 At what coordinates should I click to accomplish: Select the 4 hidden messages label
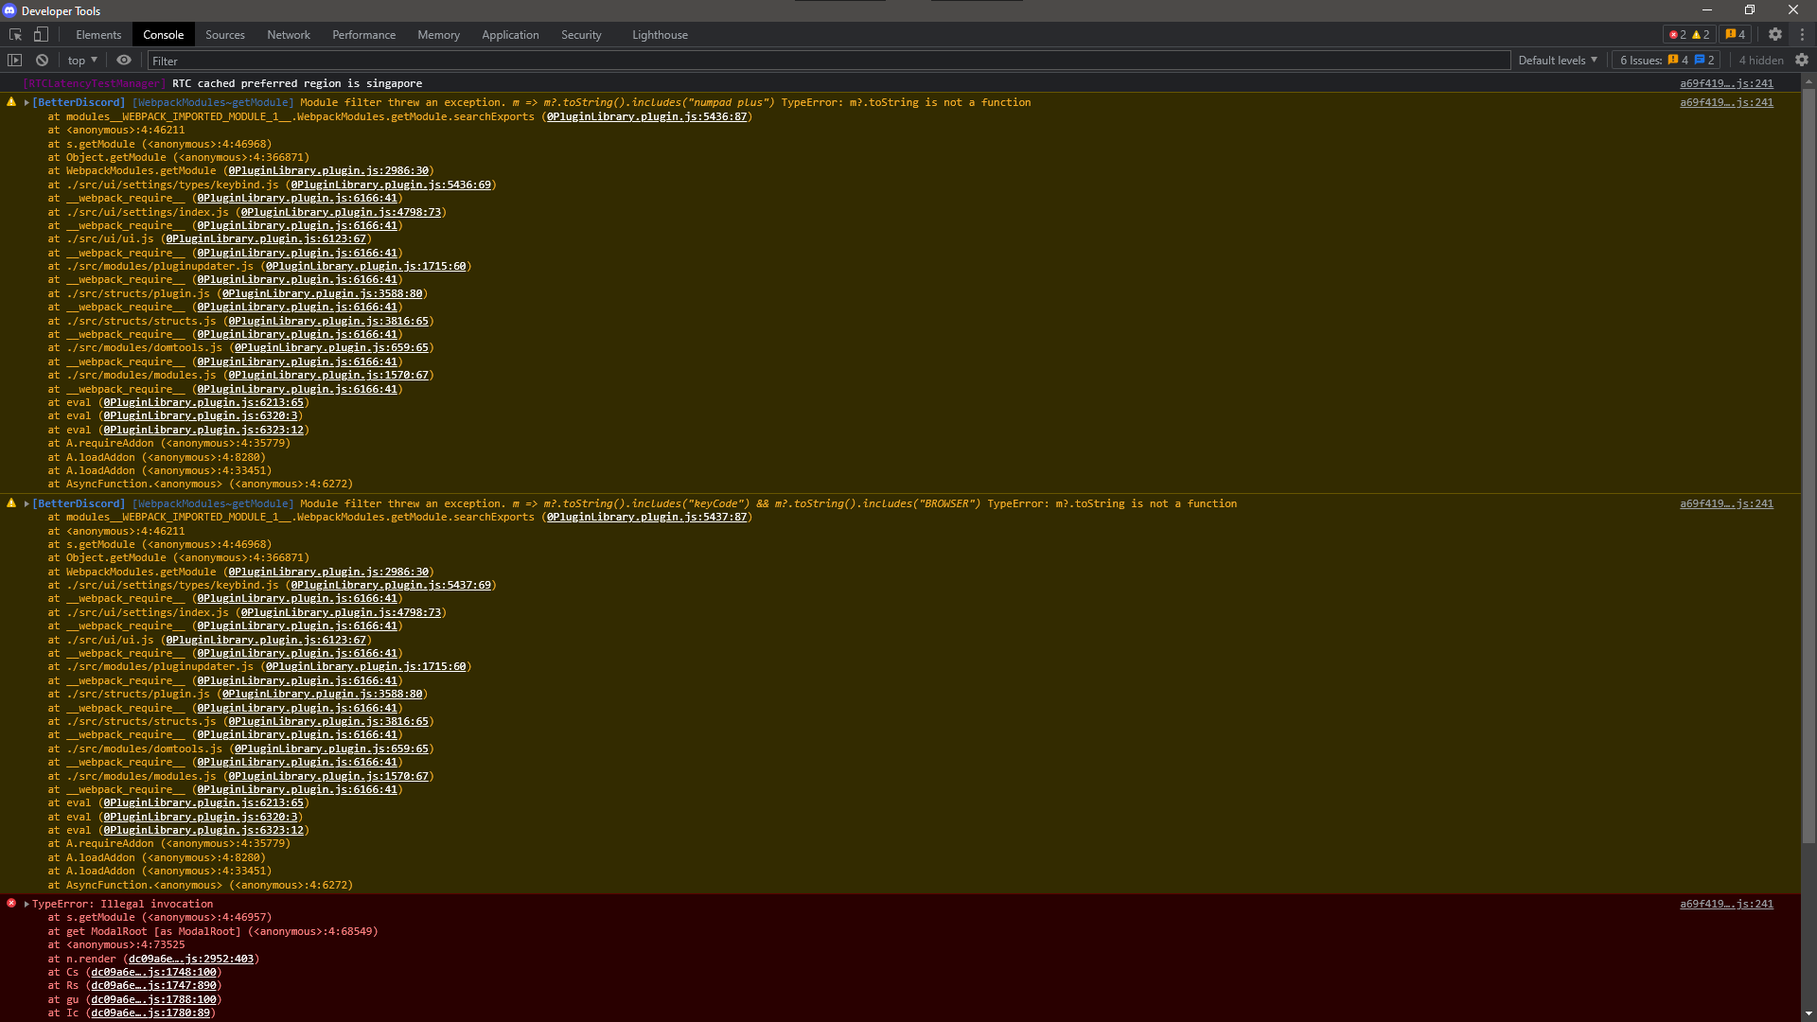click(x=1760, y=61)
